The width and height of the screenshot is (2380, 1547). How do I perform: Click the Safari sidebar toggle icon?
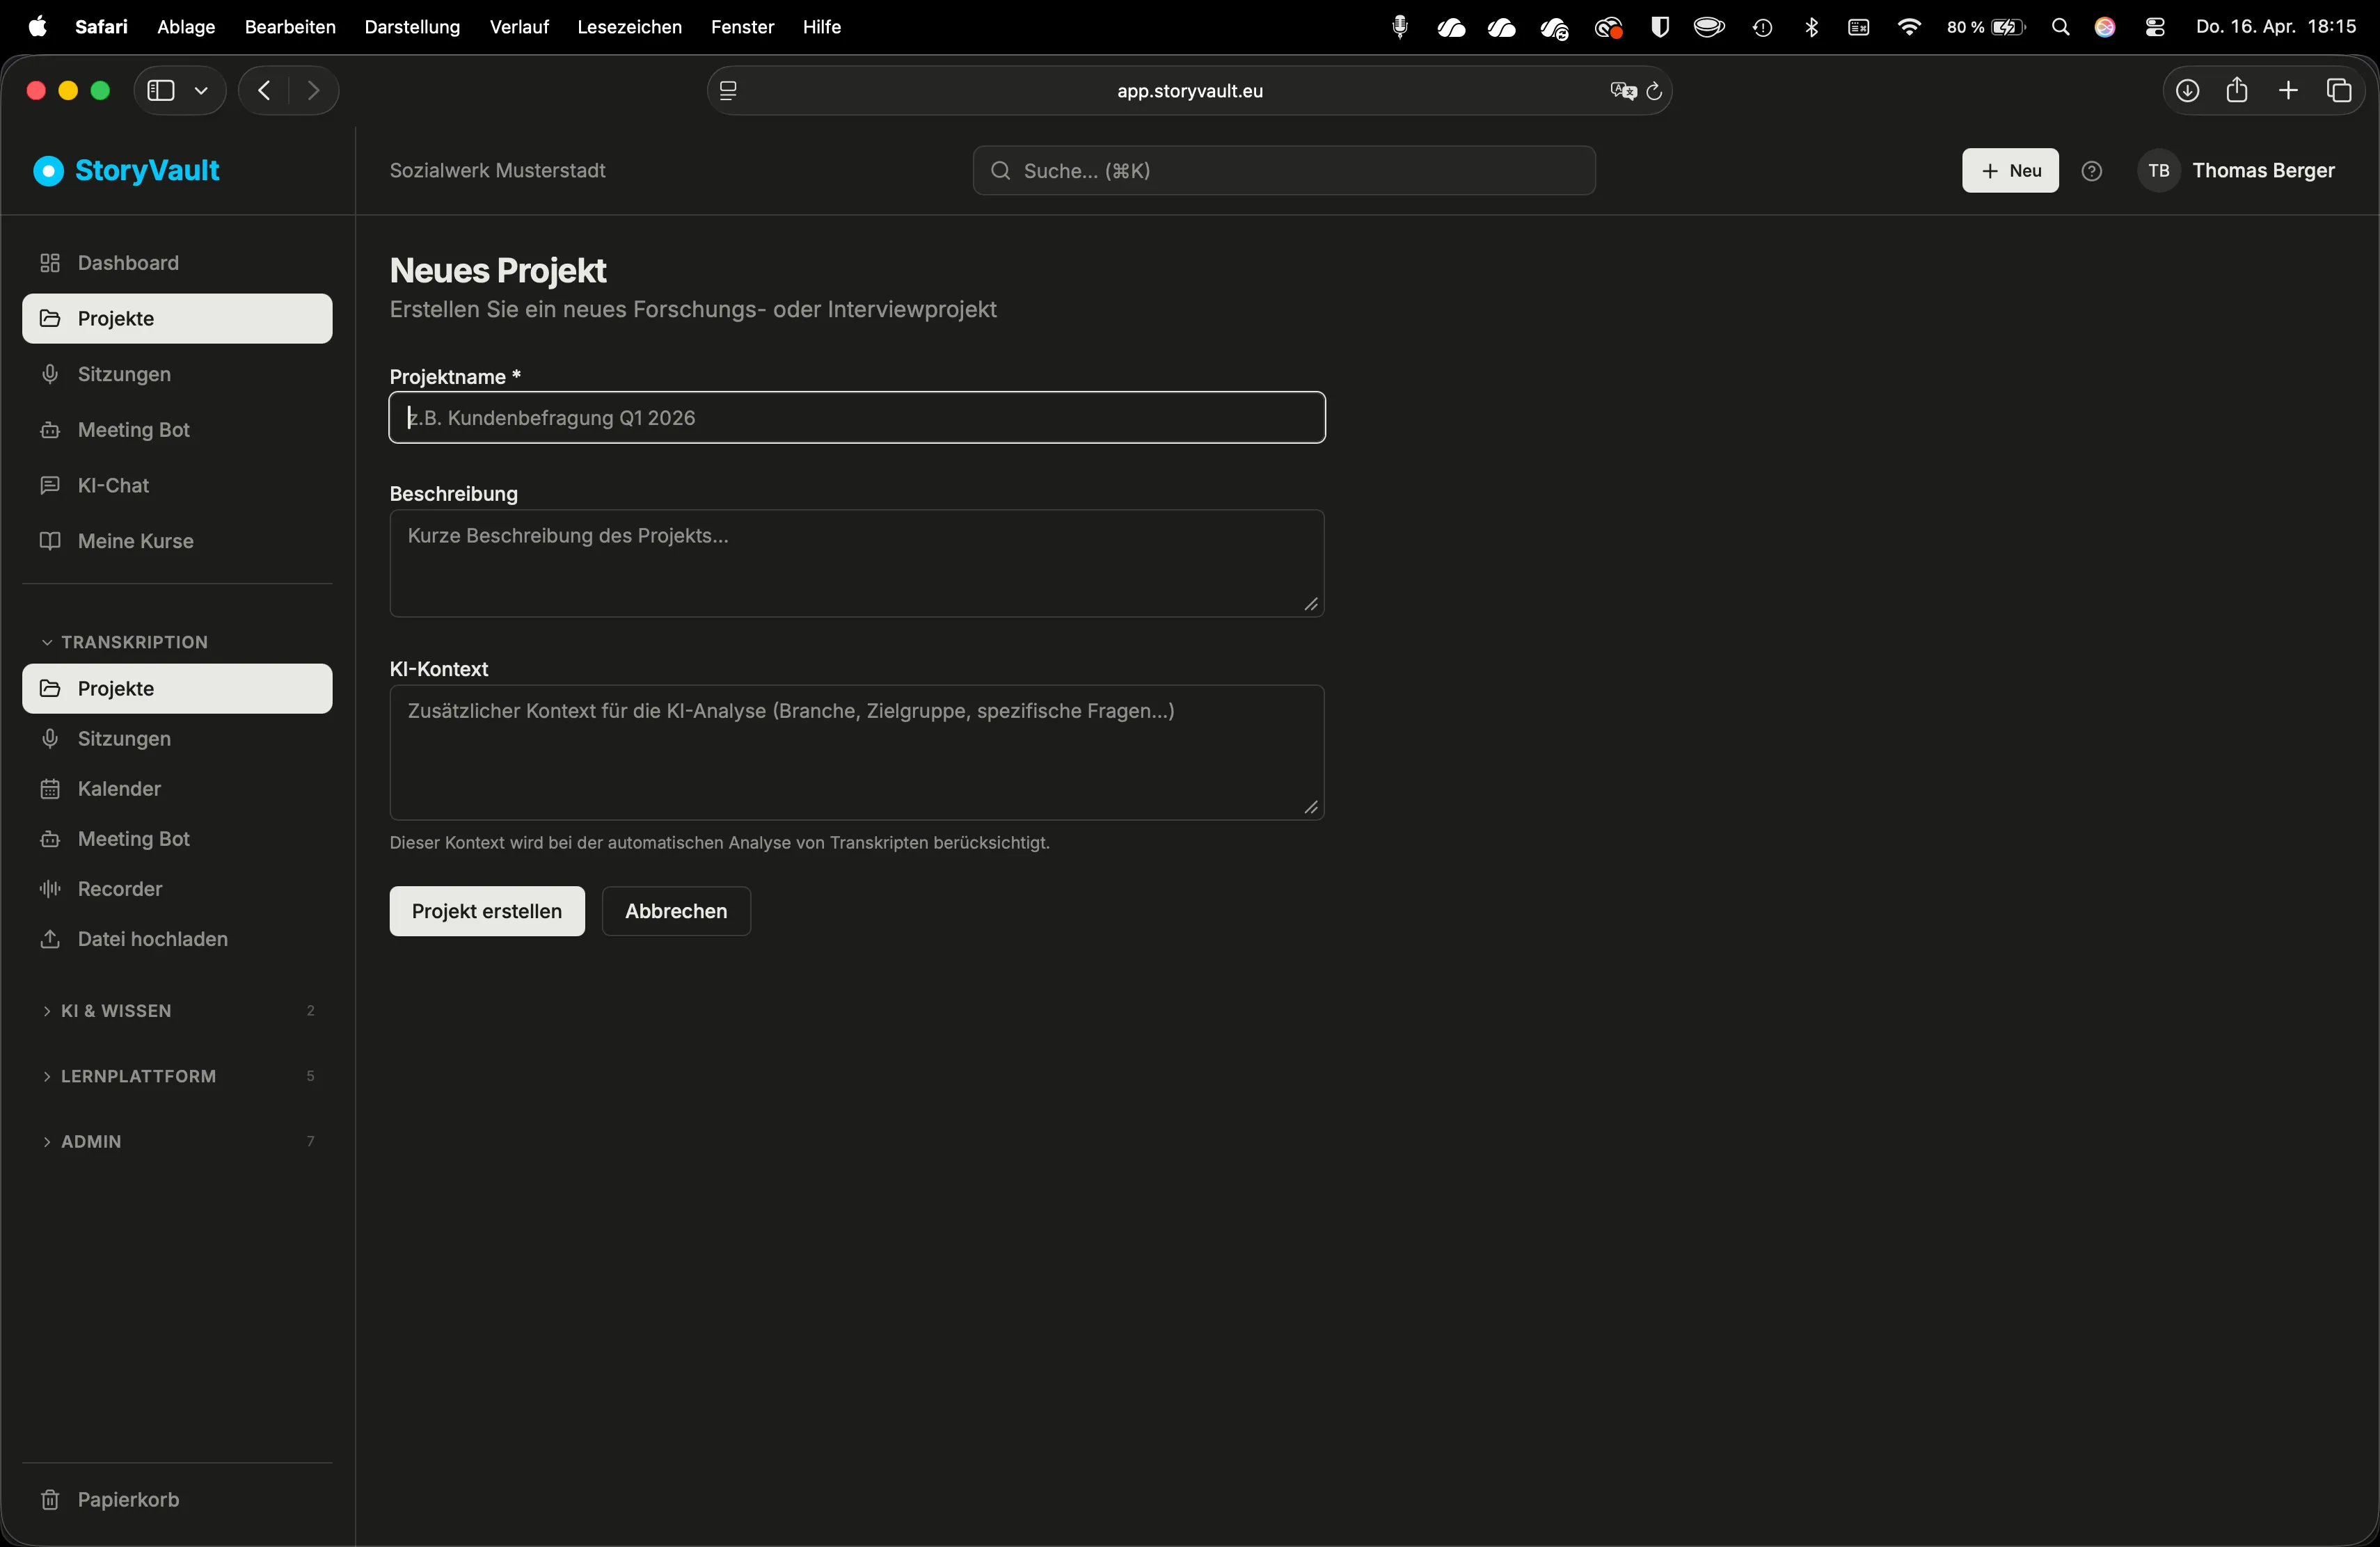(x=161, y=91)
